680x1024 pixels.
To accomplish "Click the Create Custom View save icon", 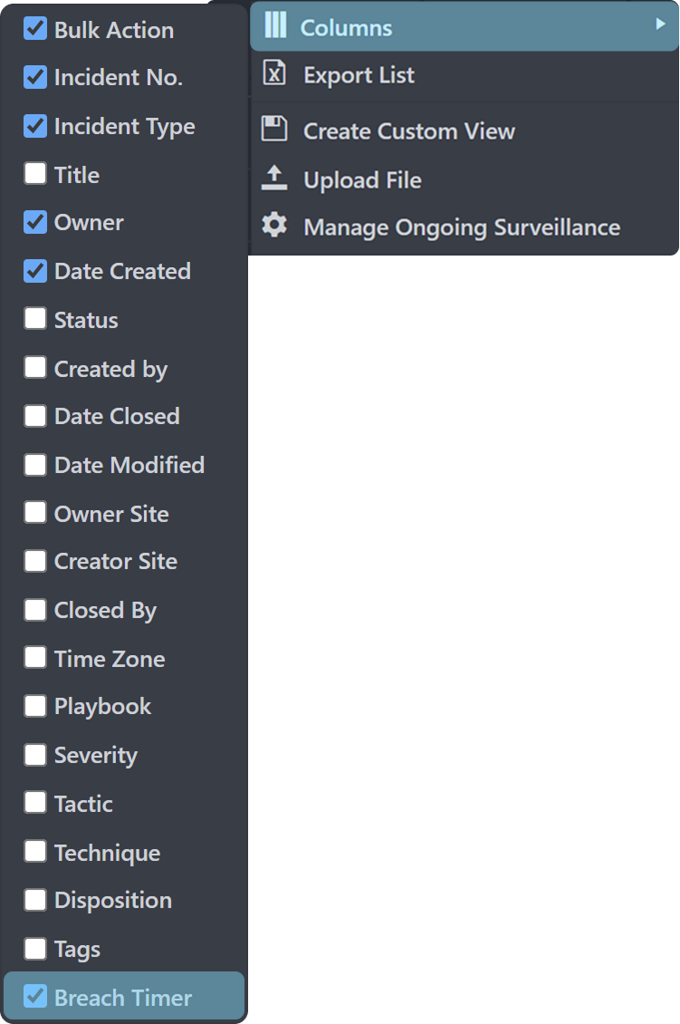I will pos(273,130).
